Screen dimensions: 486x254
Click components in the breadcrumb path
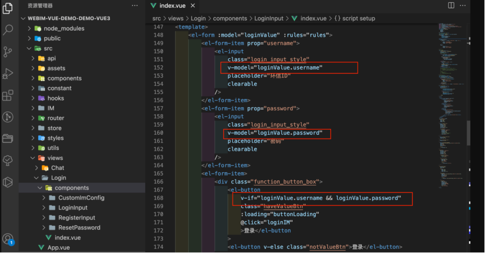(230, 18)
